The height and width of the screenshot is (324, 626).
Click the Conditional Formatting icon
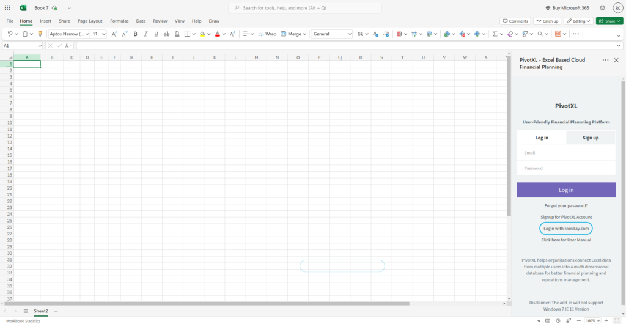point(399,34)
